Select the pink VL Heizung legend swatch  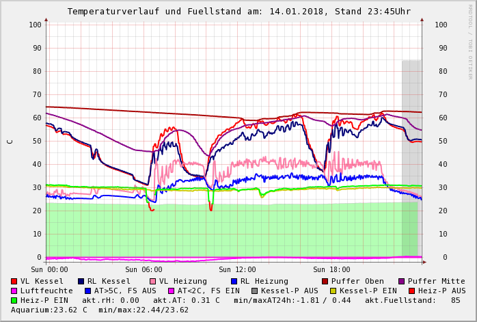(153, 281)
